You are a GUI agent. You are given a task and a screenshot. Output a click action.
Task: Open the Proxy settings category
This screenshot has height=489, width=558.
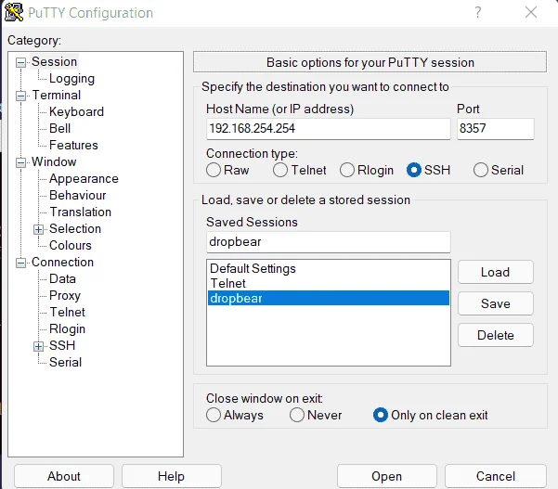(65, 295)
